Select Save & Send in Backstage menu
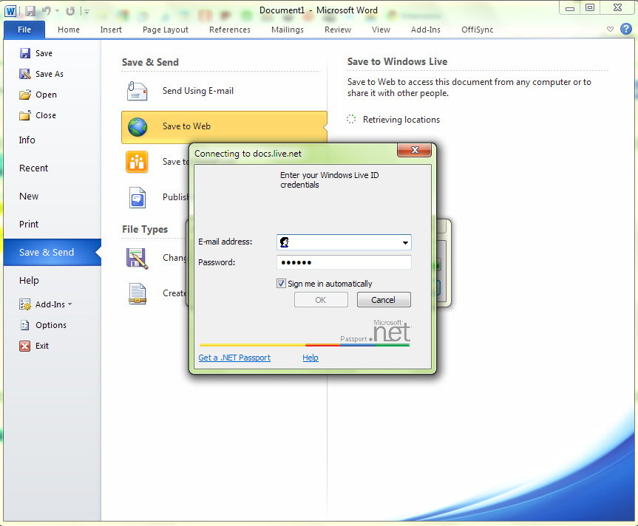The height and width of the screenshot is (526, 638). [x=52, y=253]
